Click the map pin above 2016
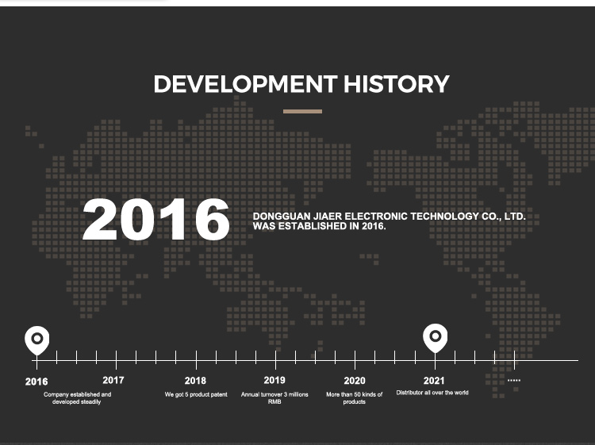 pos(36,340)
